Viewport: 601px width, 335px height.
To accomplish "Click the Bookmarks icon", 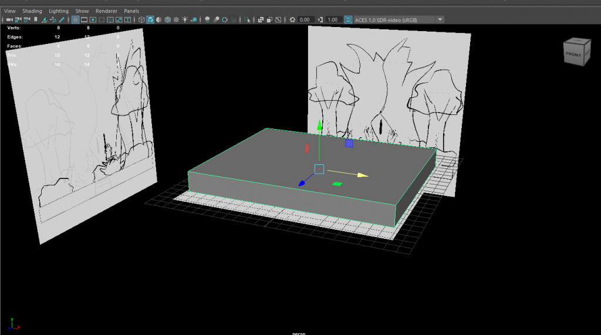I will pos(36,19).
